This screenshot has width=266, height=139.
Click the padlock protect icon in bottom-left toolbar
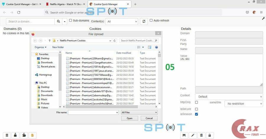[x=15, y=135]
